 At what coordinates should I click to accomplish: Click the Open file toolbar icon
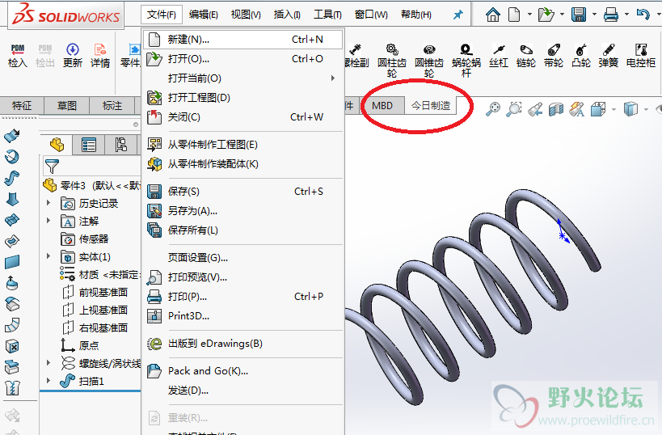click(546, 15)
